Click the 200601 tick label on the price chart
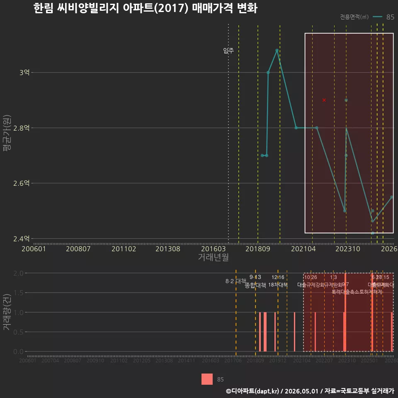 point(34,249)
